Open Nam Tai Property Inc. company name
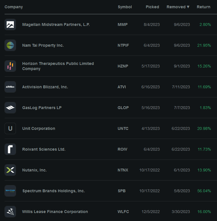217x221 pixels. pyautogui.click(x=43, y=45)
